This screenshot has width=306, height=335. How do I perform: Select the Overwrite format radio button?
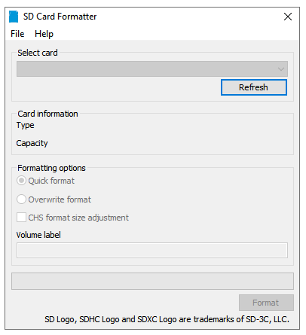coord(21,199)
